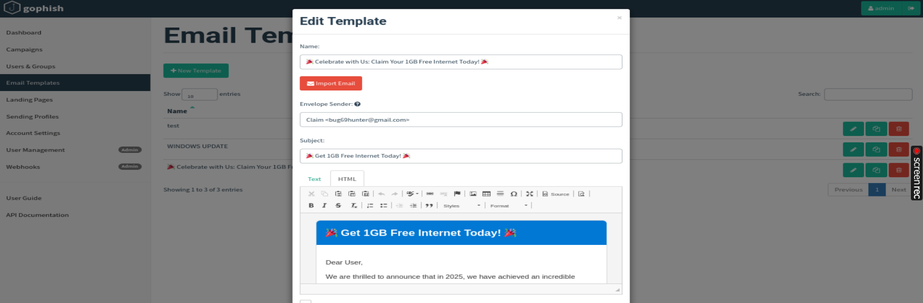The image size is (923, 303).
Task: Redo the edit in editor toolbar
Action: click(x=395, y=194)
